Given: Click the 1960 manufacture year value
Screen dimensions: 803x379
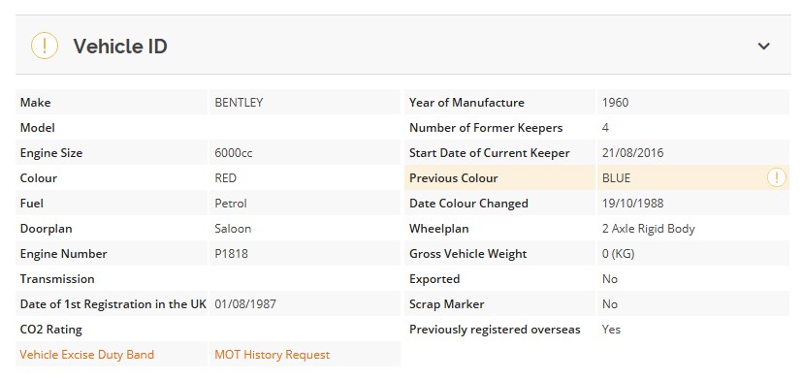Looking at the screenshot, I should click(615, 103).
